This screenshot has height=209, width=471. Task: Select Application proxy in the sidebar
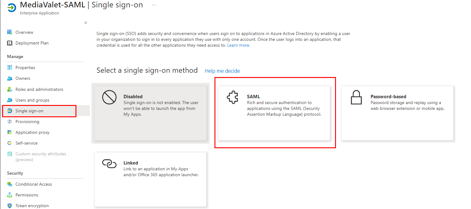click(x=32, y=132)
